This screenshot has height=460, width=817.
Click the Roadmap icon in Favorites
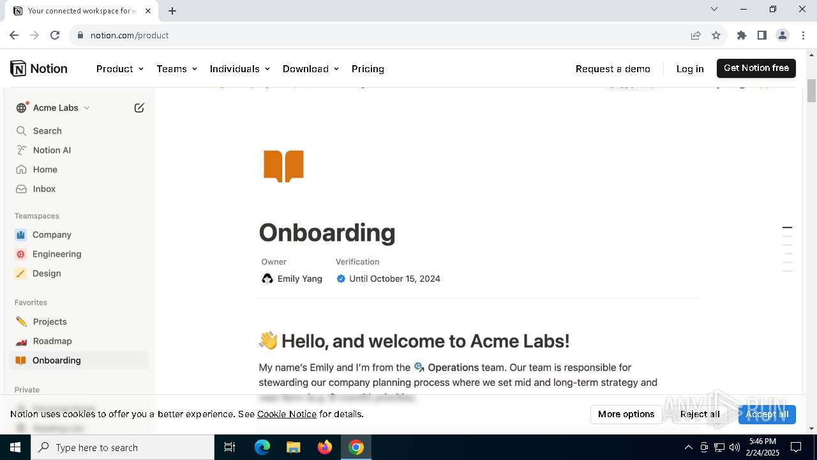22,341
